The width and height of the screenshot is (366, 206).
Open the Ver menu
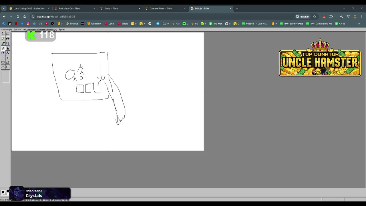pyautogui.click(x=24, y=29)
